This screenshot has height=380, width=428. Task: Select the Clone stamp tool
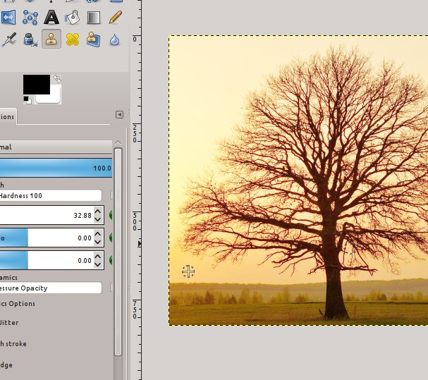point(51,39)
